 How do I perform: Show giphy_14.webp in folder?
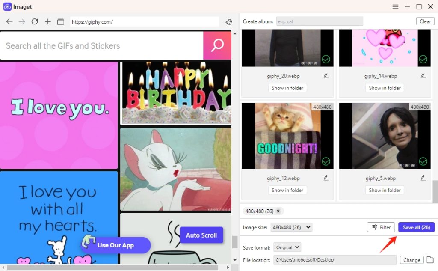click(385, 88)
